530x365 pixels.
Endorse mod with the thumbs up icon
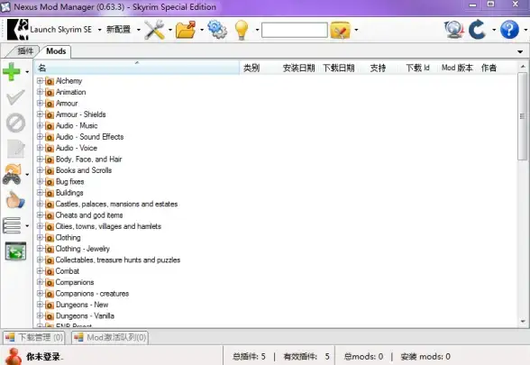coord(15,200)
